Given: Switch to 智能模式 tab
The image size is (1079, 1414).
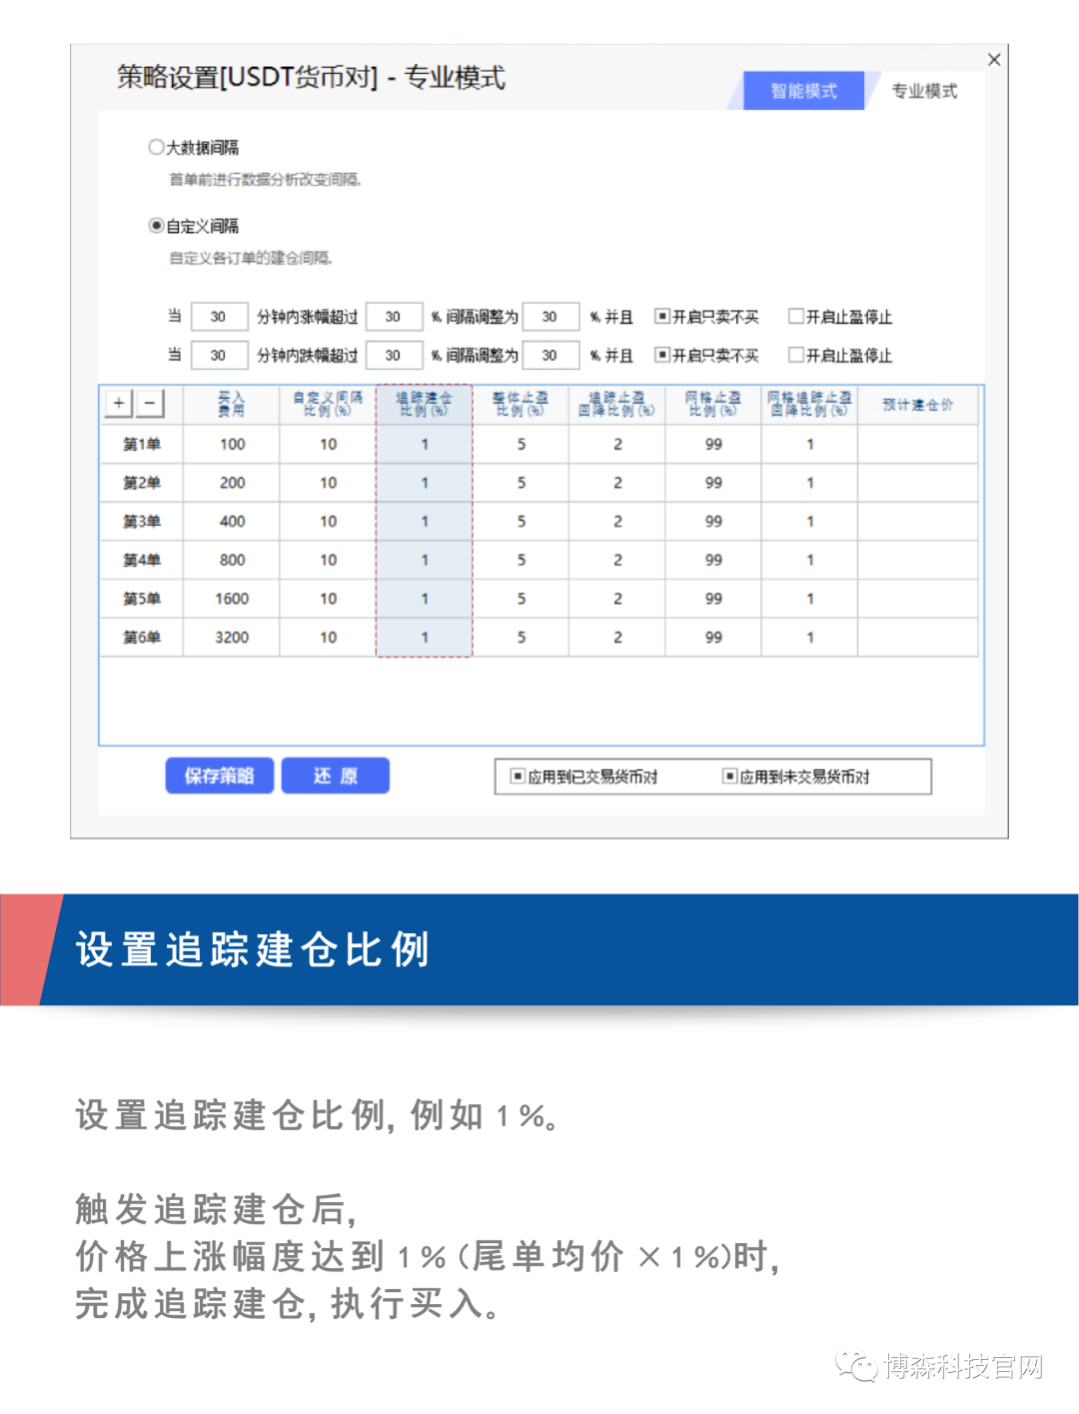Looking at the screenshot, I should click(x=803, y=91).
